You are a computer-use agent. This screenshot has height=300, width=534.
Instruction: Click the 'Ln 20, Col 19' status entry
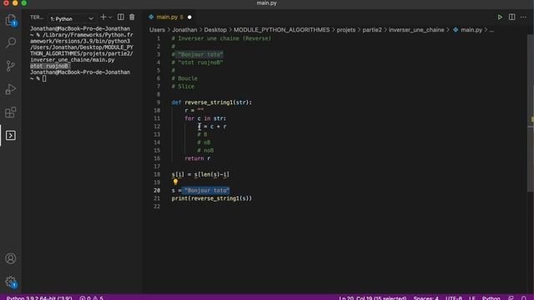pos(372,297)
